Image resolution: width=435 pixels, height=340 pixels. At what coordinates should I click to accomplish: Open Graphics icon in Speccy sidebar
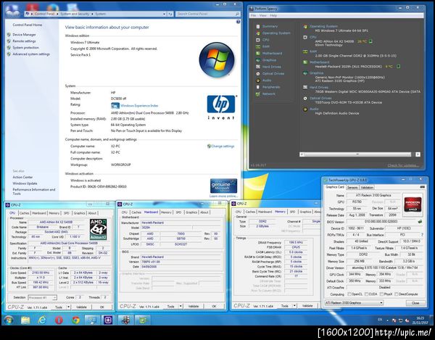[258, 60]
